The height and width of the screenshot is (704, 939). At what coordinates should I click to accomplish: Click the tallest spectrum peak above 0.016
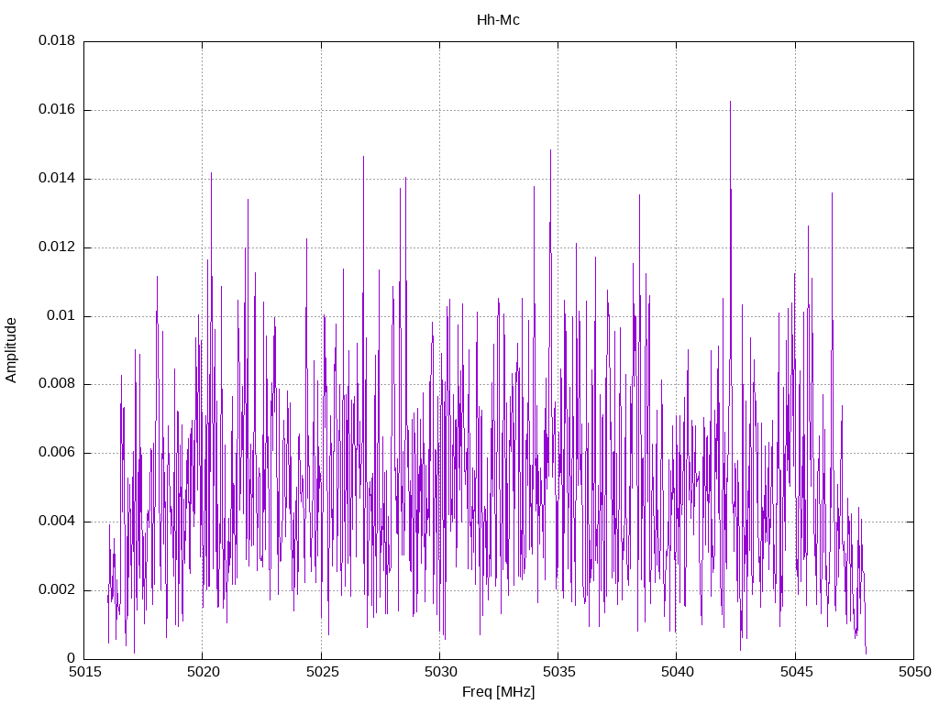pyautogui.click(x=730, y=103)
